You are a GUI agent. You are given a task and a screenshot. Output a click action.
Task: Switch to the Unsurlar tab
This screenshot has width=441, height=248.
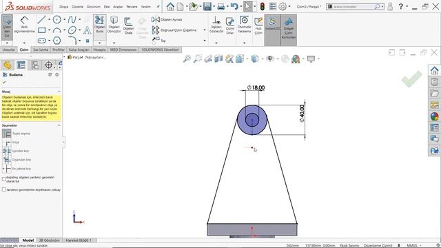[8, 50]
